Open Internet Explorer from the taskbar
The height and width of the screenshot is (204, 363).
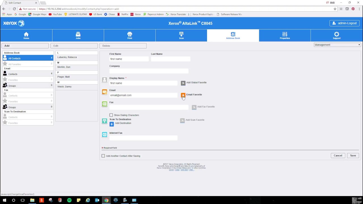pos(88,200)
